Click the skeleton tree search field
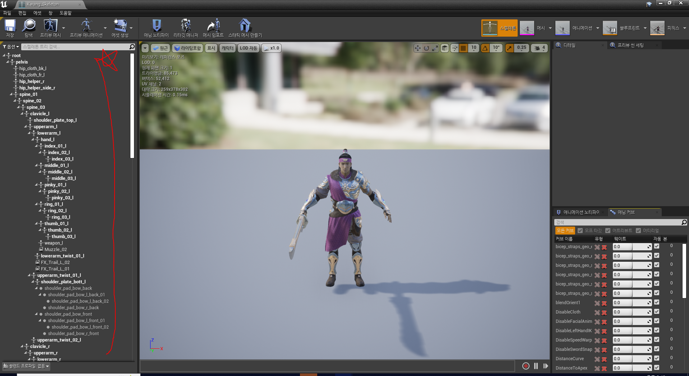The width and height of the screenshot is (689, 376). click(75, 47)
